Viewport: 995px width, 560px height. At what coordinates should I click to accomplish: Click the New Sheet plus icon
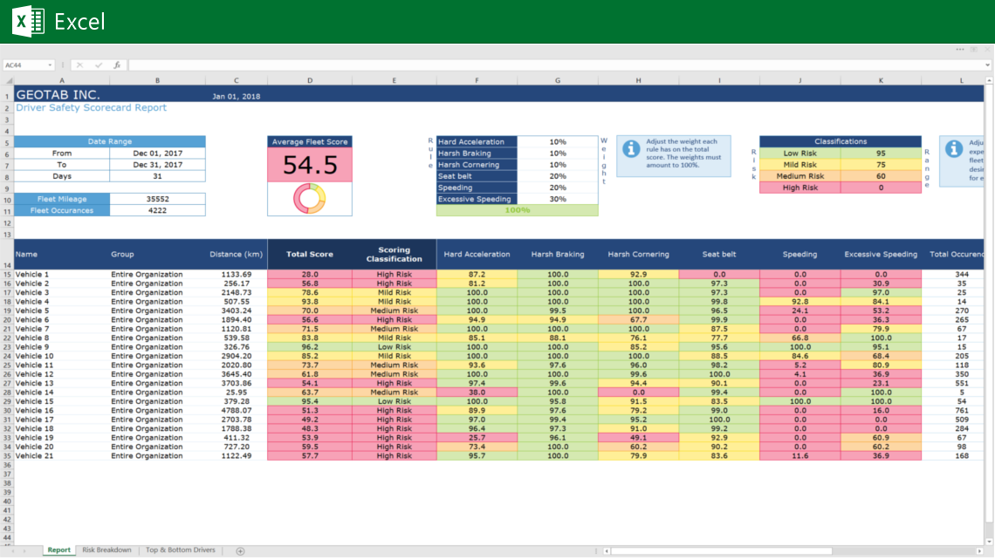(240, 550)
